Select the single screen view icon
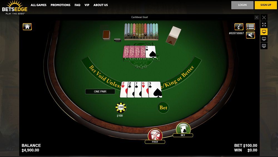Screen dimensions: 278x157 (264, 32)
